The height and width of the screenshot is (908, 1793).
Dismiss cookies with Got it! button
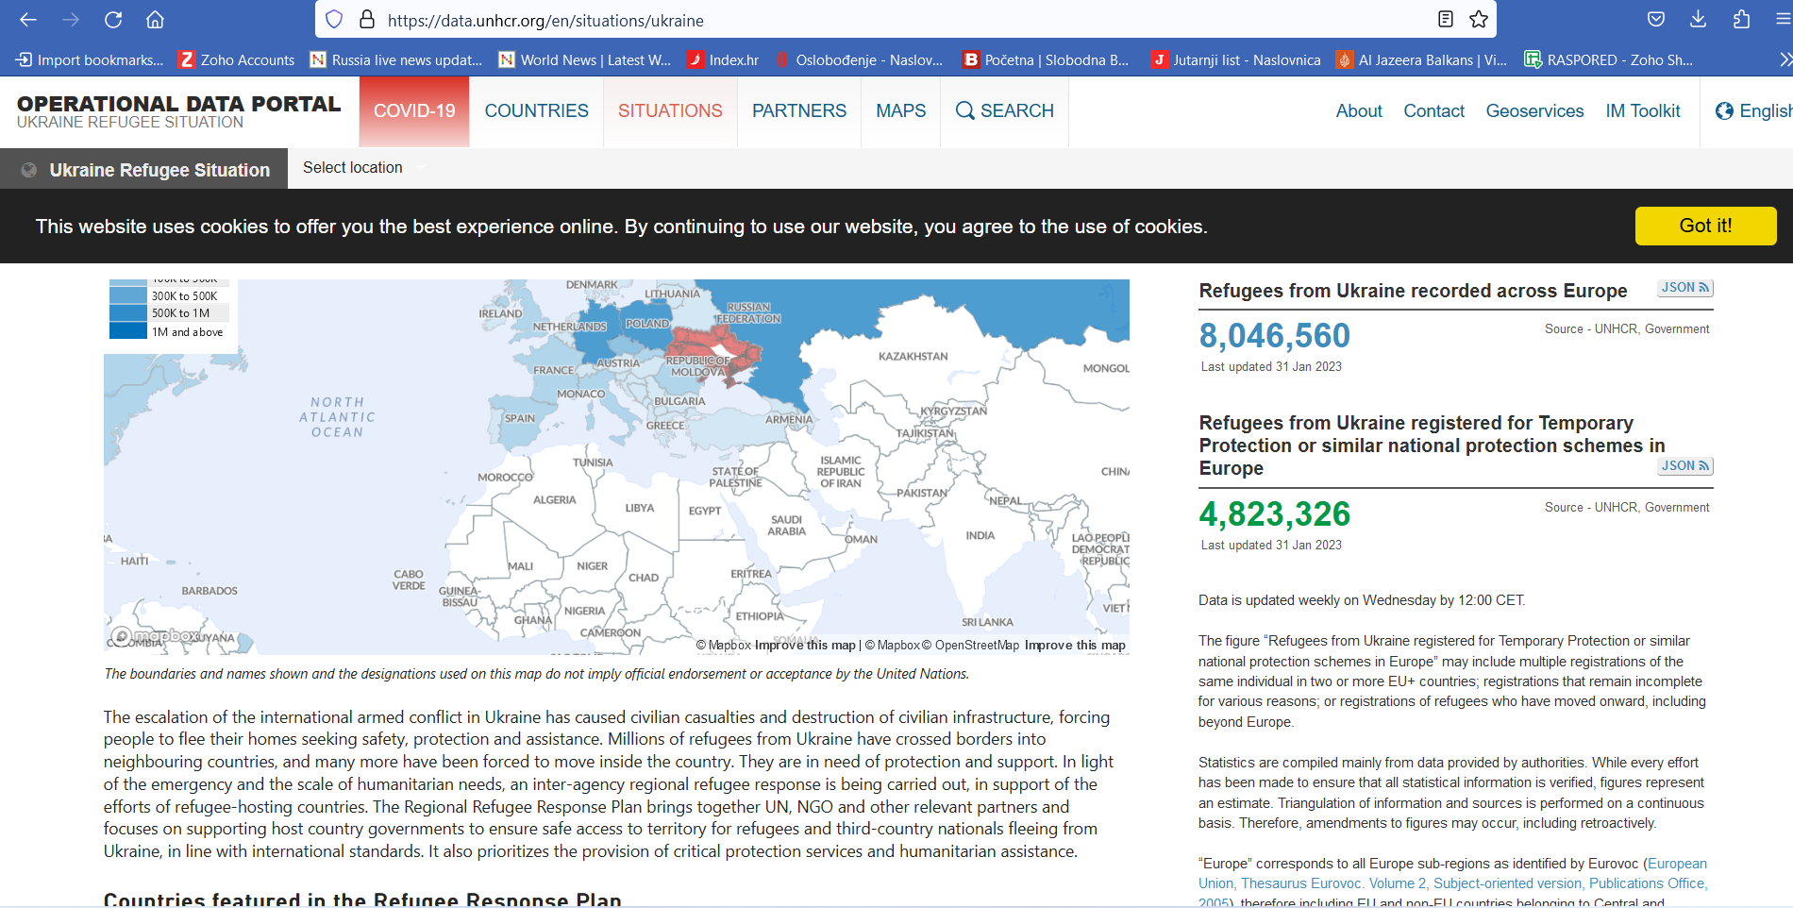tap(1704, 226)
